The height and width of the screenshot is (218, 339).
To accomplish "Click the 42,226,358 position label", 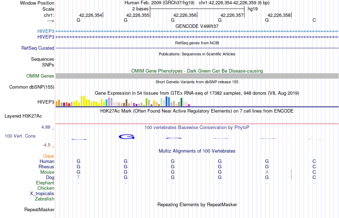I will coord(279,15).
